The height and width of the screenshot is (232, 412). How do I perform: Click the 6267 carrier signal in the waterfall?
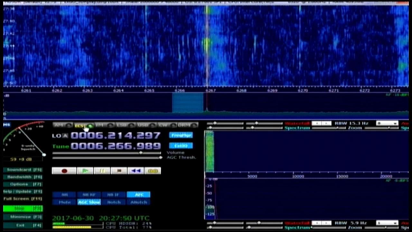point(207,45)
